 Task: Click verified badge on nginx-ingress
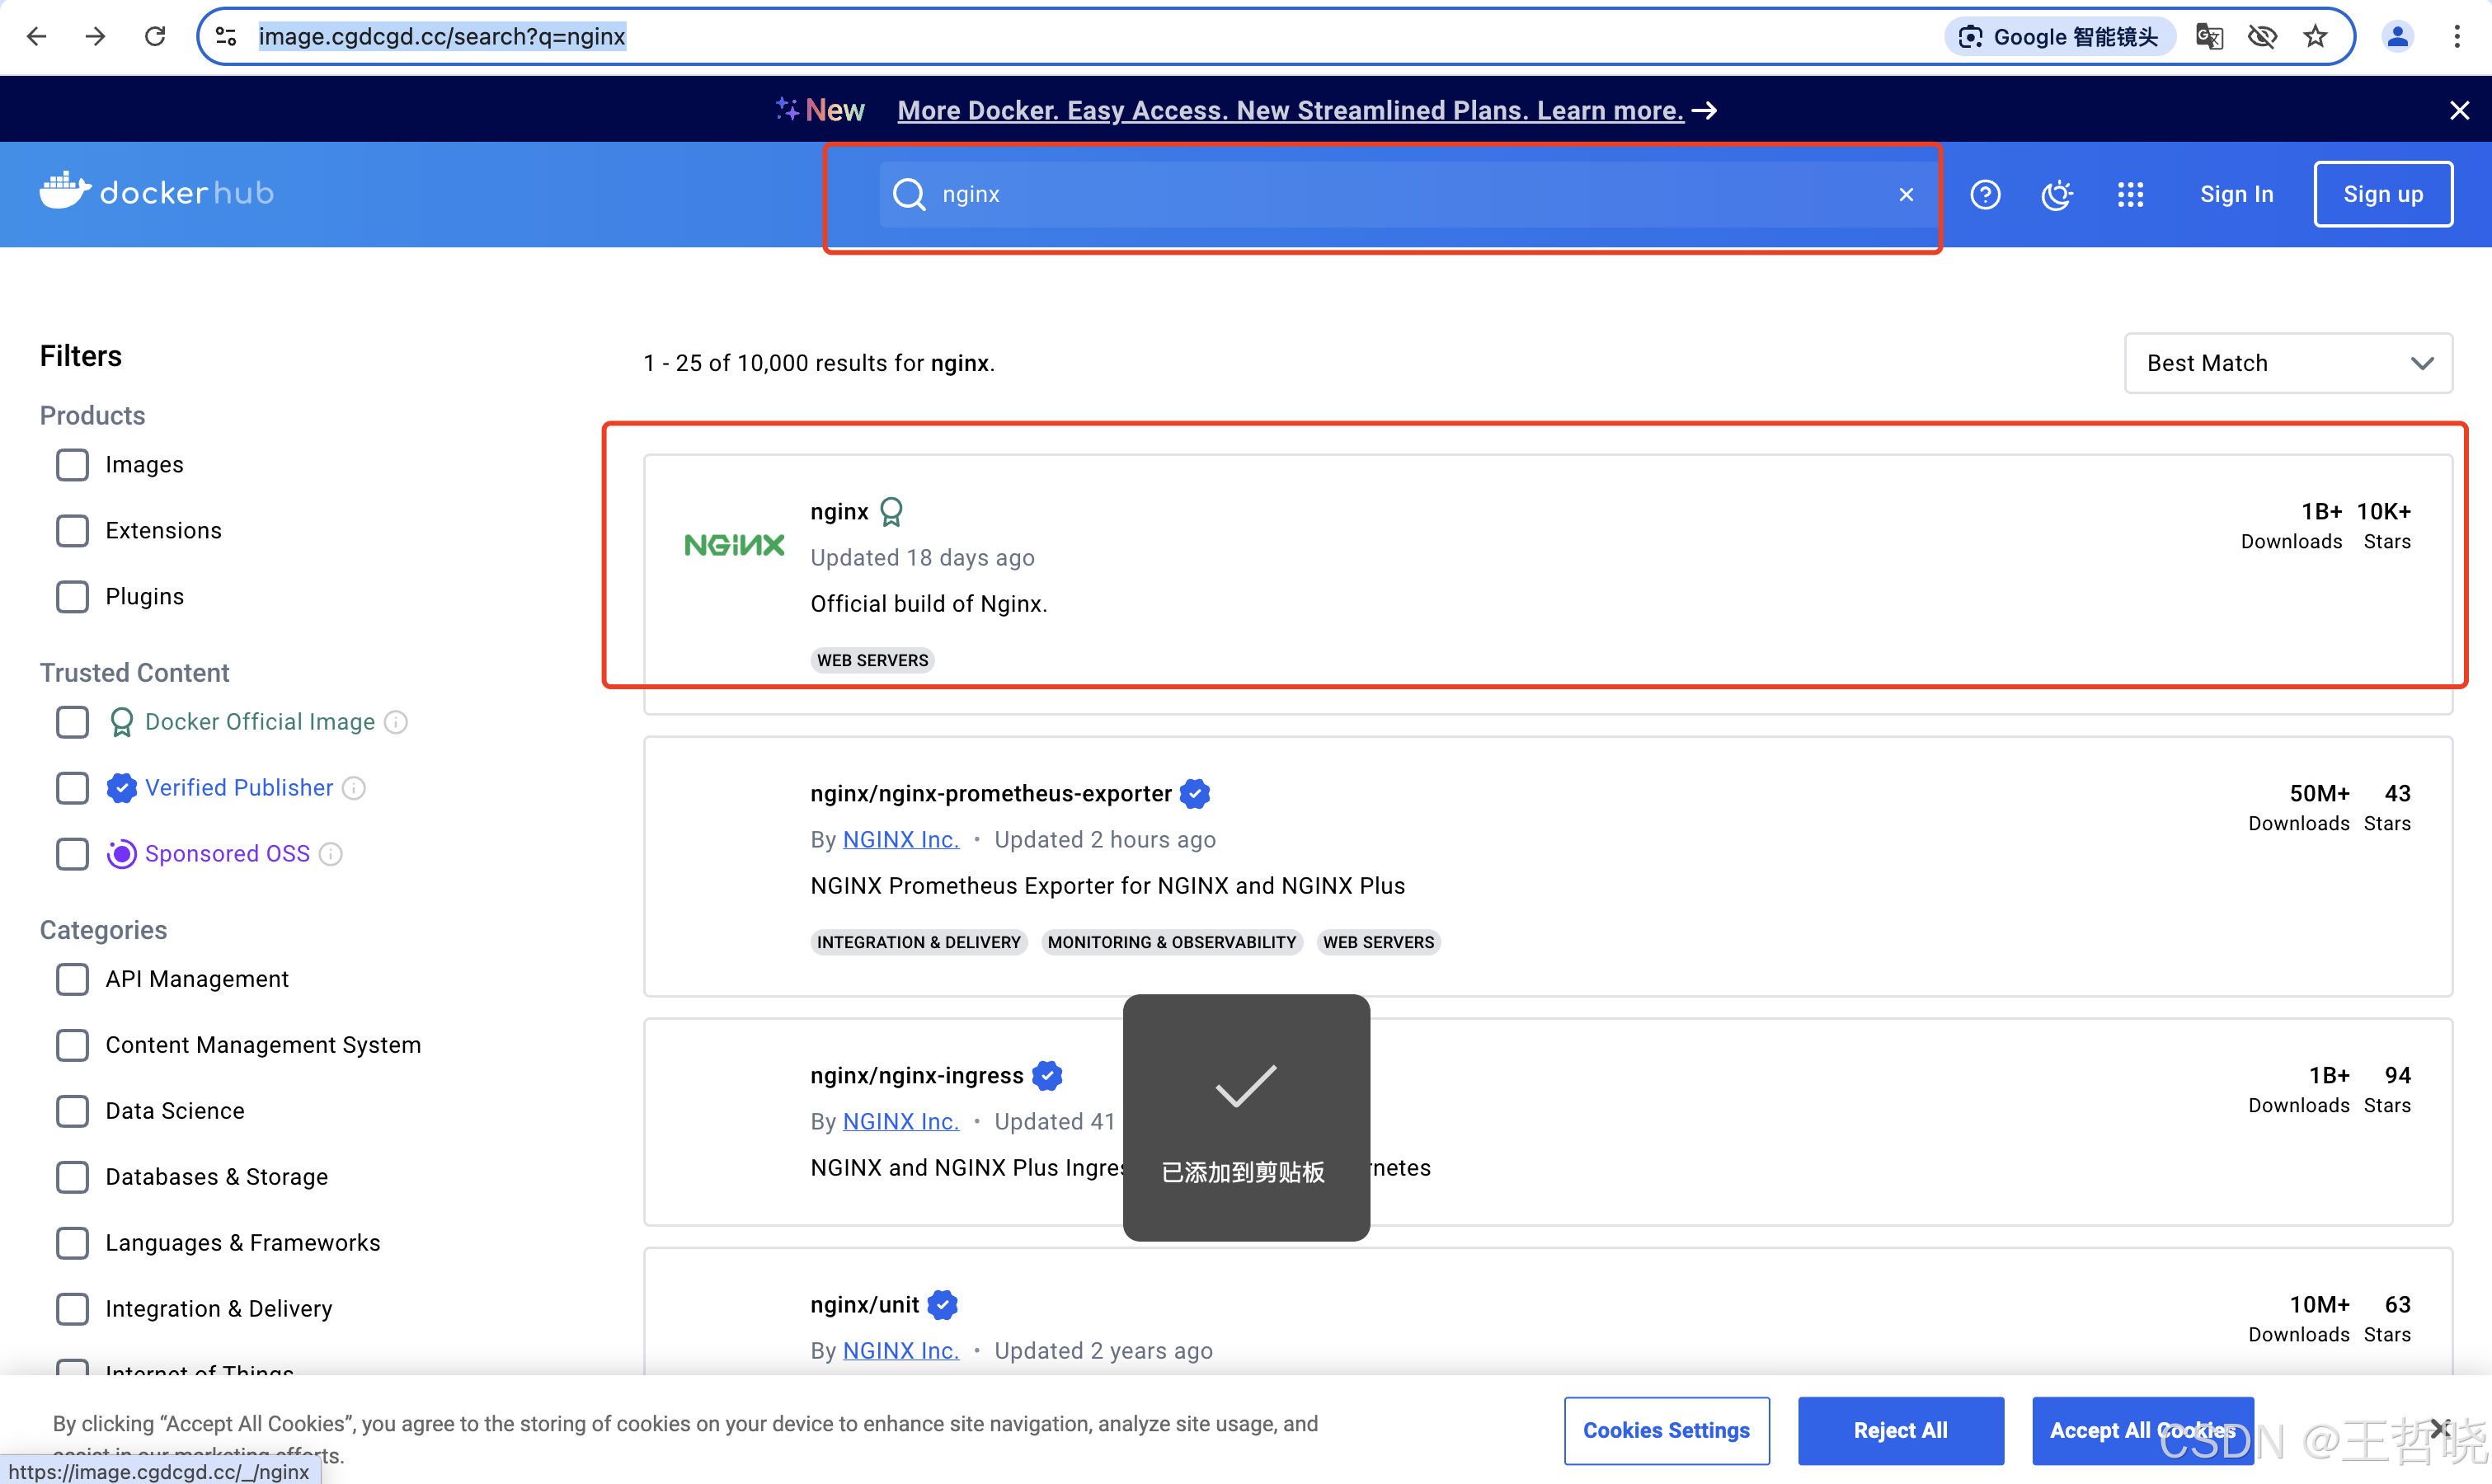click(x=1047, y=1076)
